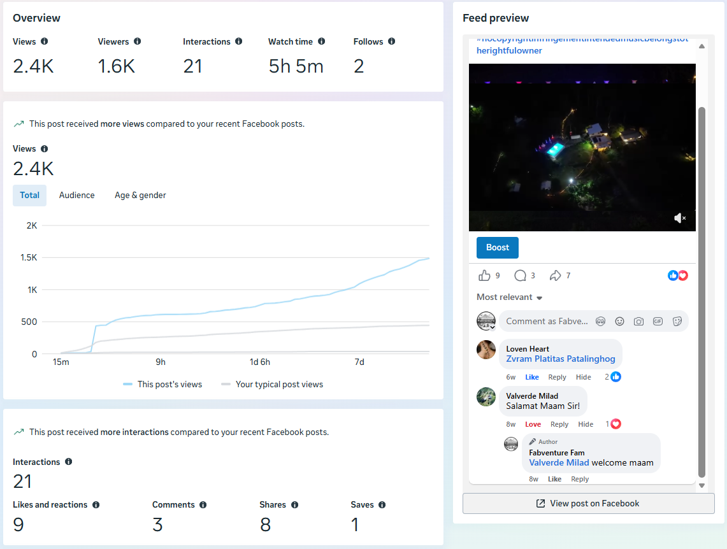
Task: Click the thumbs-up like icon under the post
Action: coord(484,276)
